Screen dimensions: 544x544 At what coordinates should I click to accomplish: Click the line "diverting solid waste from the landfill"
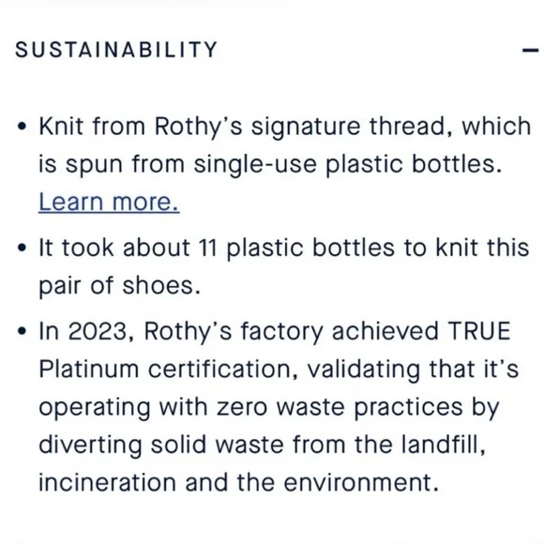click(x=262, y=445)
